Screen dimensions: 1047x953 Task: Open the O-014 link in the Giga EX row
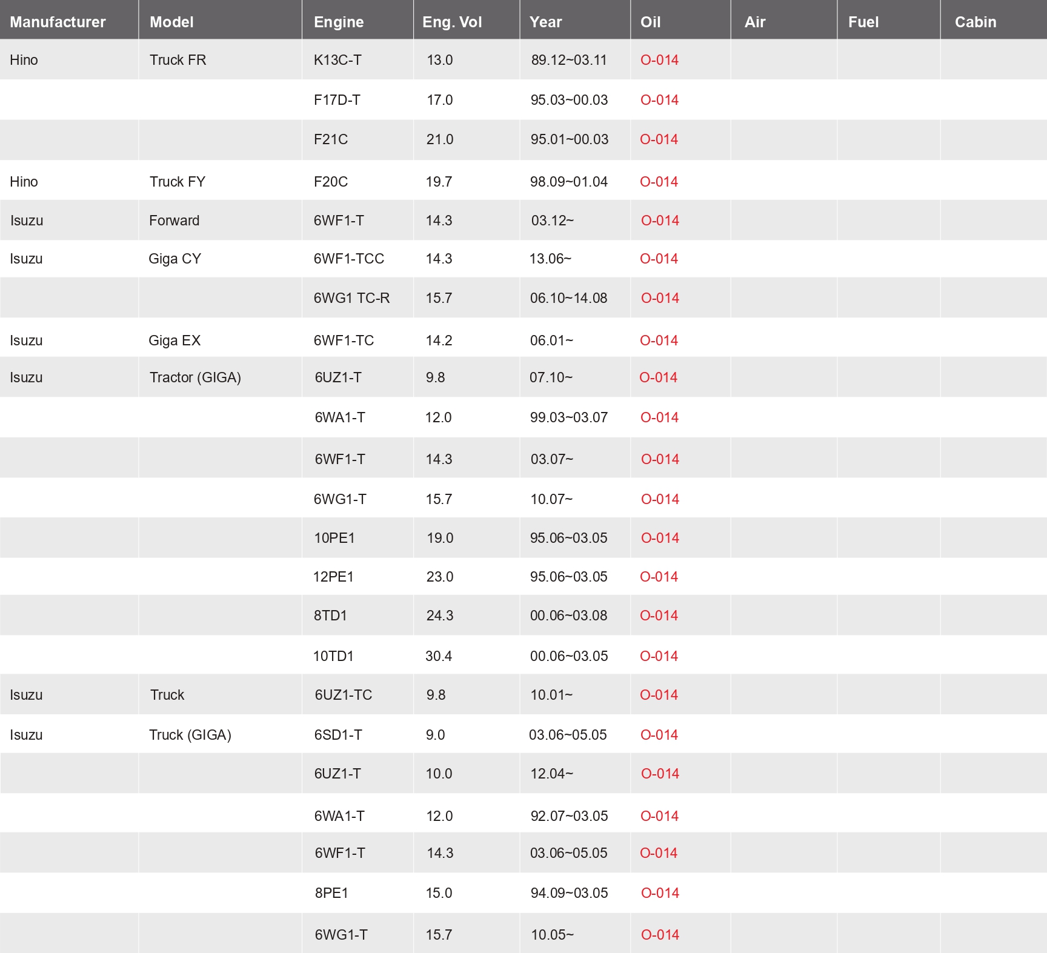pos(659,340)
